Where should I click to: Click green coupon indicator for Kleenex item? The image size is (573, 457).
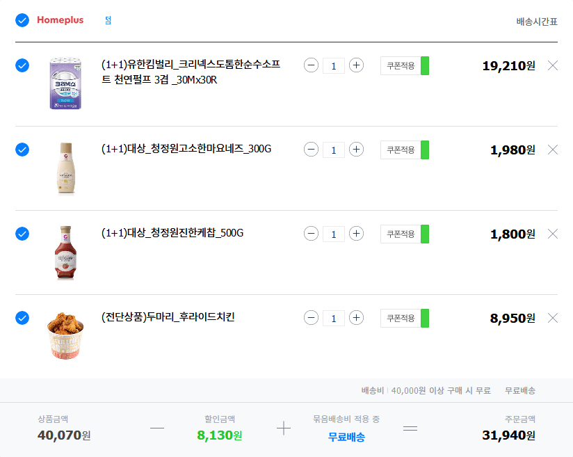click(x=425, y=65)
